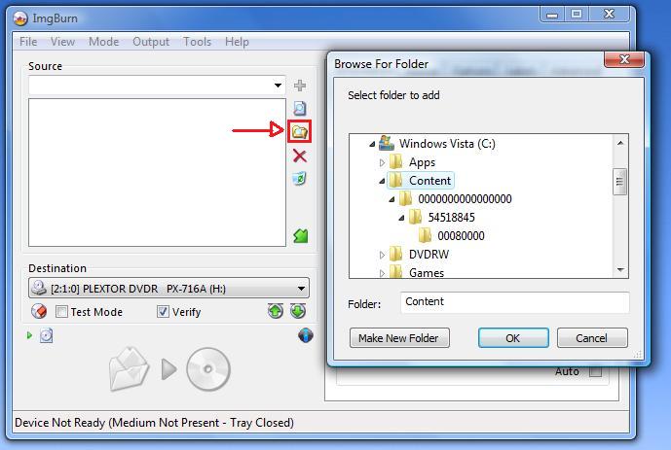This screenshot has width=671, height=450.
Task: Click the add file plus icon
Action: click(300, 86)
